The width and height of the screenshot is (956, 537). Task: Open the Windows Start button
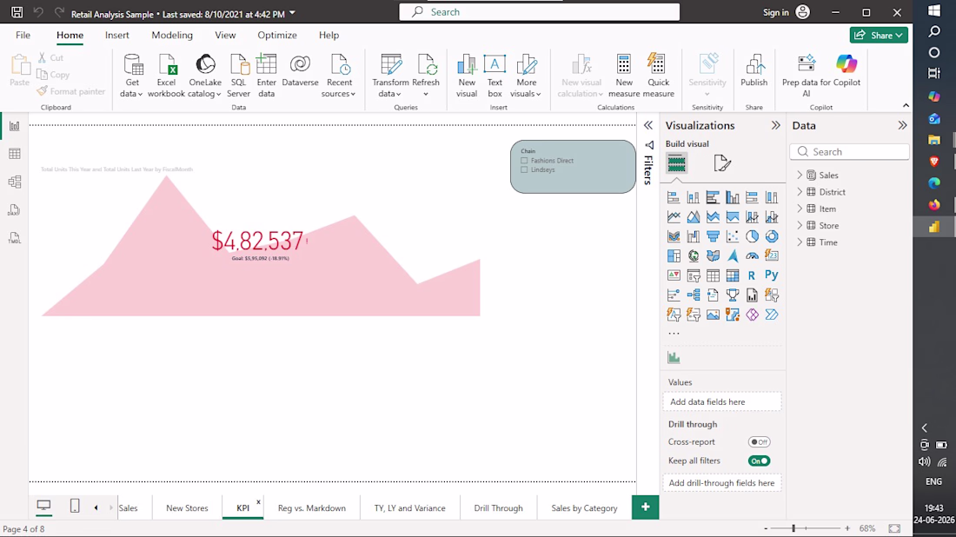tap(934, 11)
